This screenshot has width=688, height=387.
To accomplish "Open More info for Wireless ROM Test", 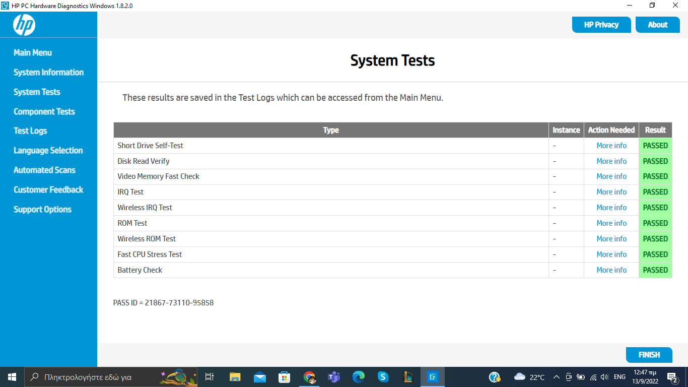I will tap(611, 239).
